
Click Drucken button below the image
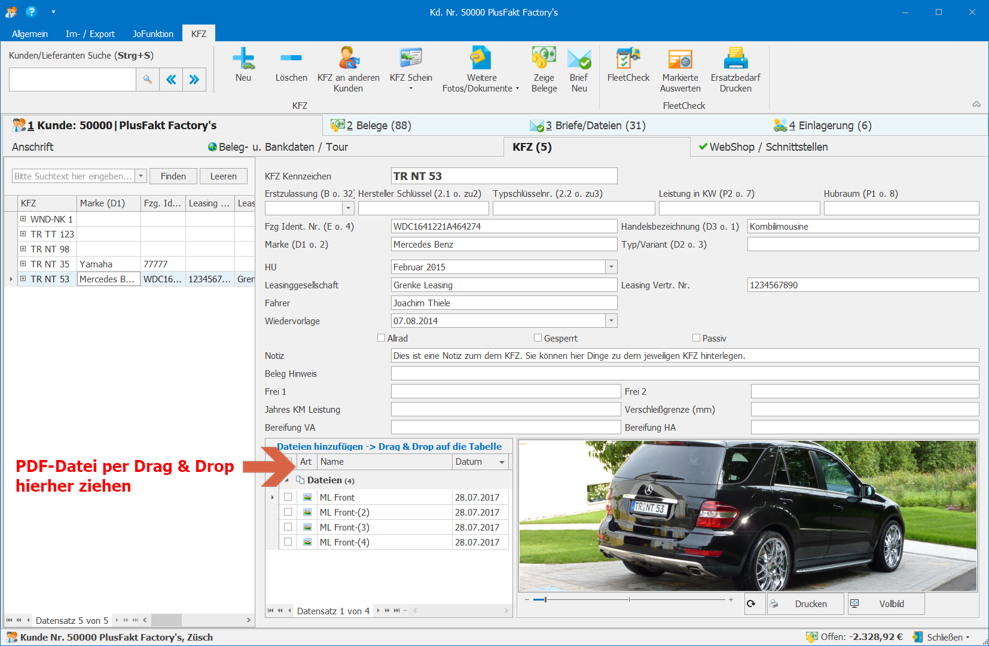tap(805, 604)
